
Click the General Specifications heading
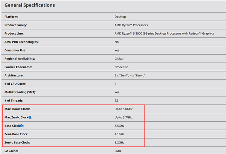pos(29,5)
